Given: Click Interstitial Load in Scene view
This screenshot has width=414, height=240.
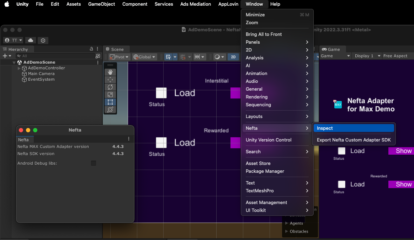Looking at the screenshot, I should pos(185,93).
